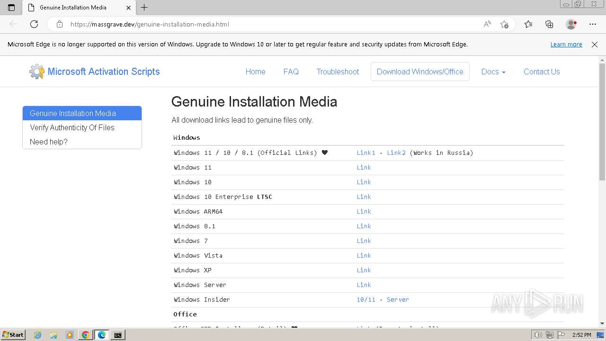This screenshot has width=606, height=341.
Task: Open a new tab with plus icon
Action: [144, 8]
